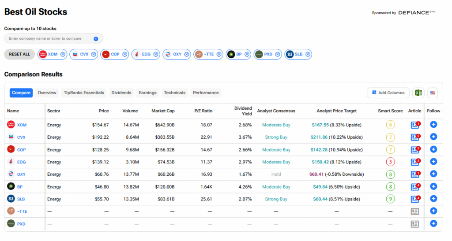
Task: Open the article icon for SLB
Action: click(x=414, y=199)
